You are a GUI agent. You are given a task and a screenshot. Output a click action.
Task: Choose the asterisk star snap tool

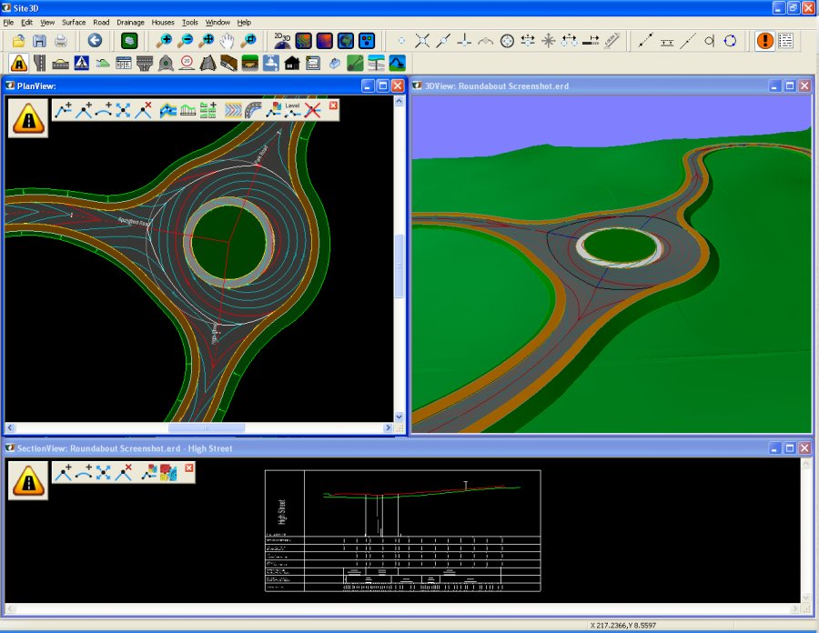click(x=549, y=41)
